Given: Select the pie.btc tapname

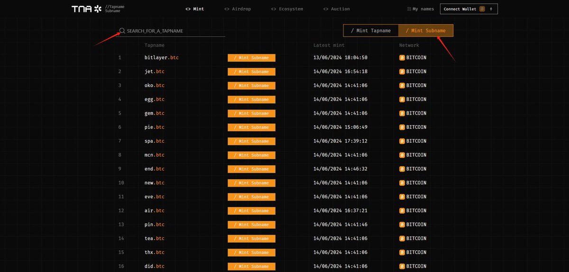Looking at the screenshot, I should tap(155, 127).
